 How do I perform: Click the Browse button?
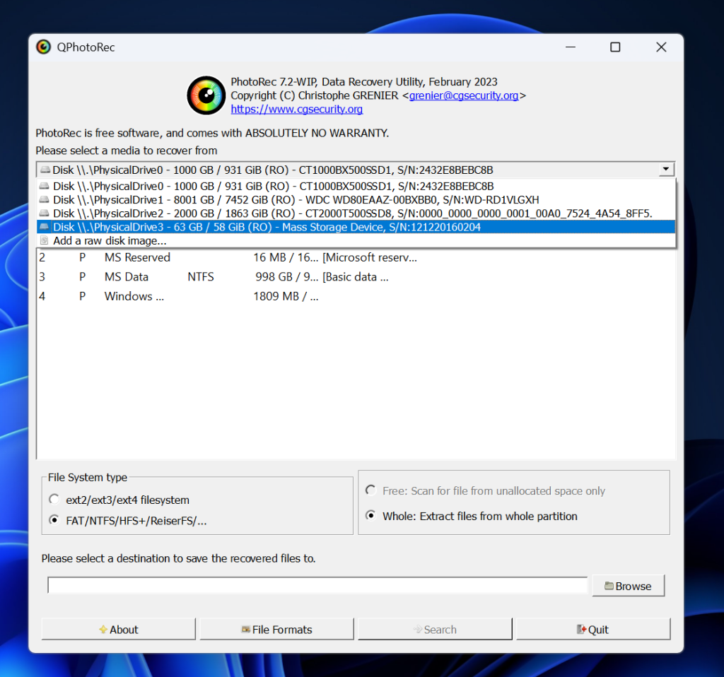coord(628,586)
